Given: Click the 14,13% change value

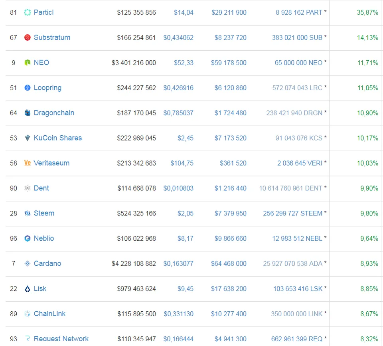Looking at the screenshot, I should tap(367, 38).
